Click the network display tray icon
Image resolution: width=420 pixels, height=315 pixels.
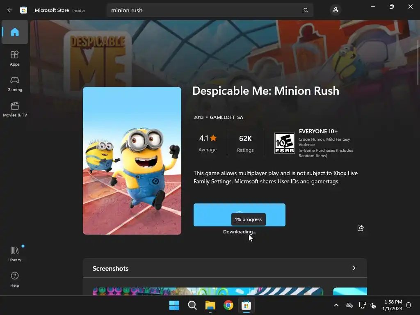[362, 305]
